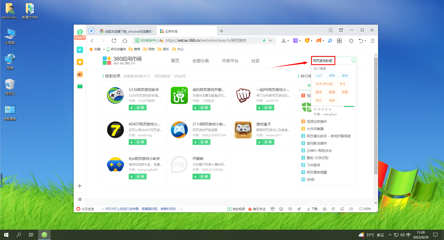Open the 社区 navigation tab

[256, 61]
